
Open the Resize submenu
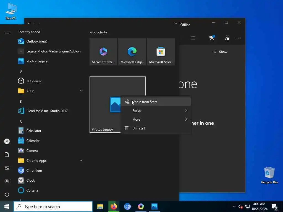(x=156, y=111)
